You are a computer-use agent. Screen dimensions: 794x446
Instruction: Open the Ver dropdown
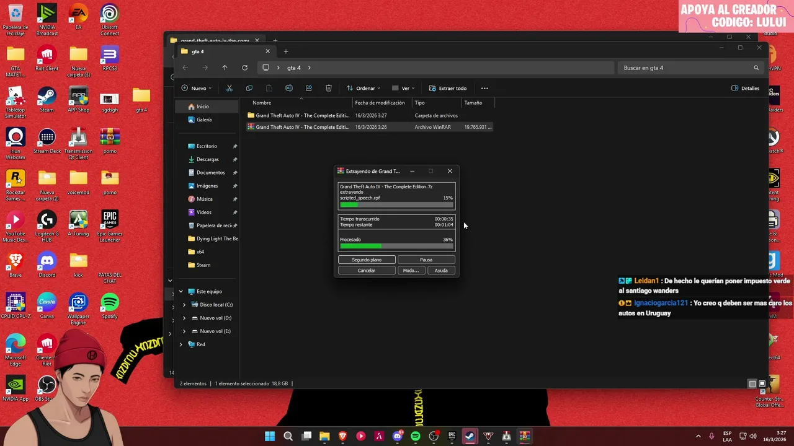404,88
